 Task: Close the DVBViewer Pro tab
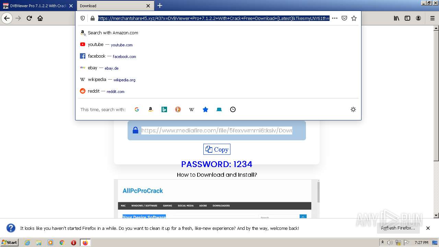click(71, 6)
